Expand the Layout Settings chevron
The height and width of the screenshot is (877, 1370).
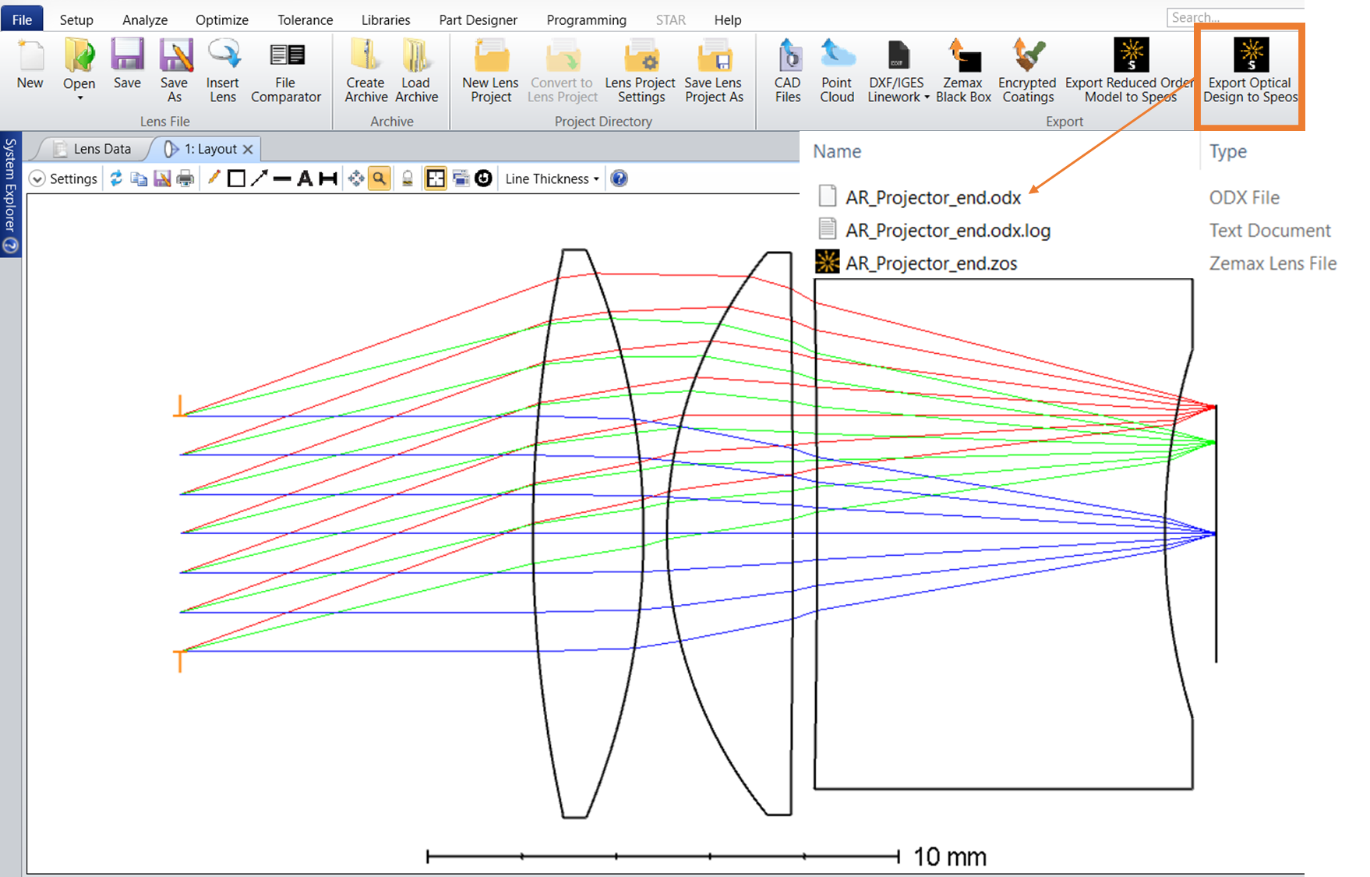tap(37, 179)
